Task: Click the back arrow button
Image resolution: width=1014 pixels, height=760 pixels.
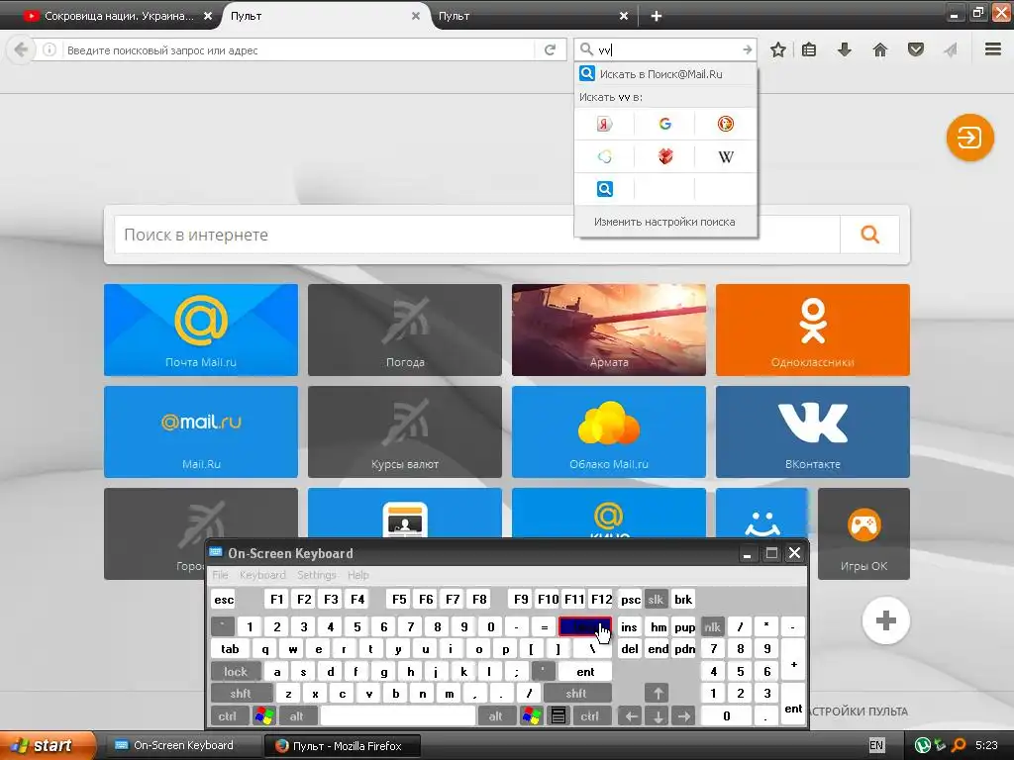Action: pyautogui.click(x=21, y=49)
